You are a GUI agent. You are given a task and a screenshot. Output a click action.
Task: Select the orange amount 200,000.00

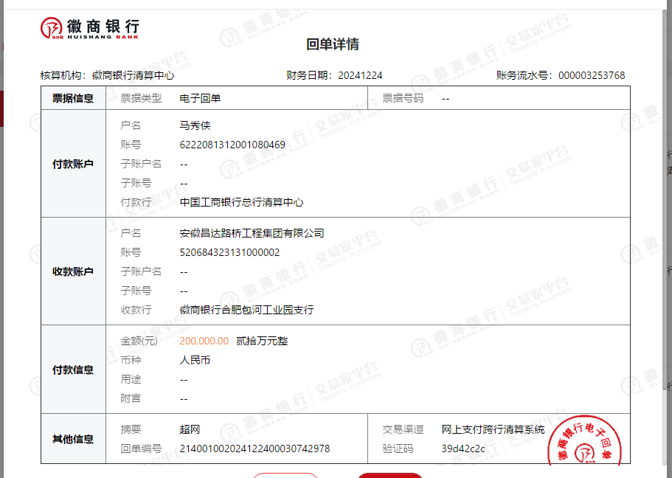204,341
